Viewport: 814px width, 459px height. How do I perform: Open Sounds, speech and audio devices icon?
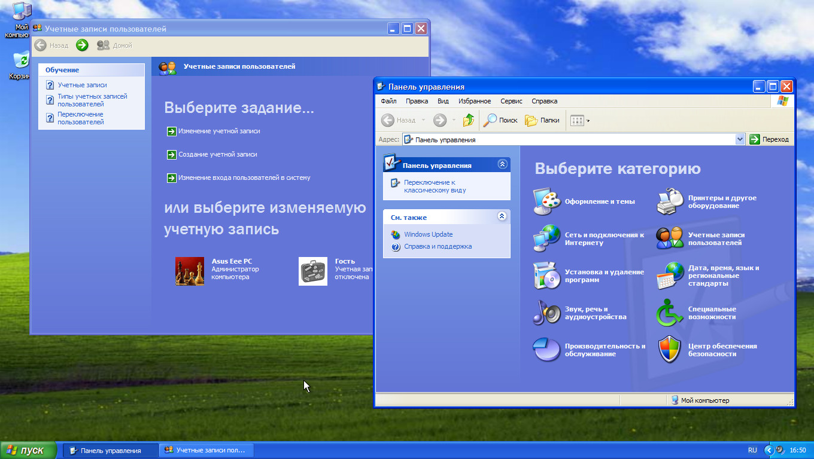pos(546,313)
